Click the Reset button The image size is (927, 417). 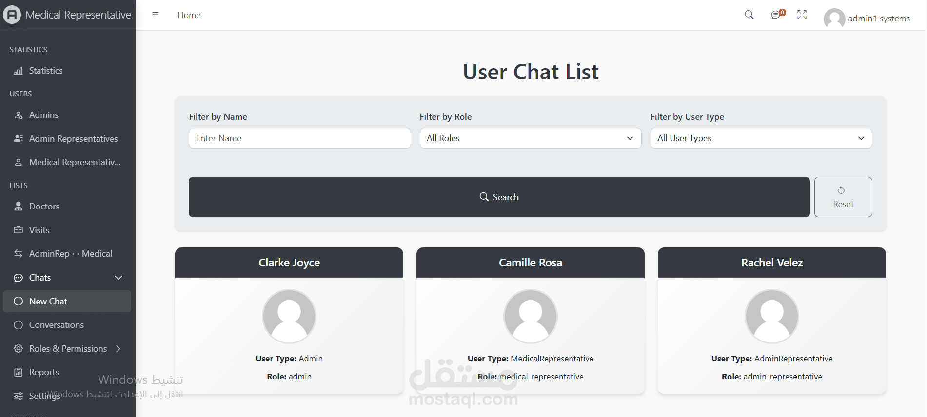click(843, 197)
